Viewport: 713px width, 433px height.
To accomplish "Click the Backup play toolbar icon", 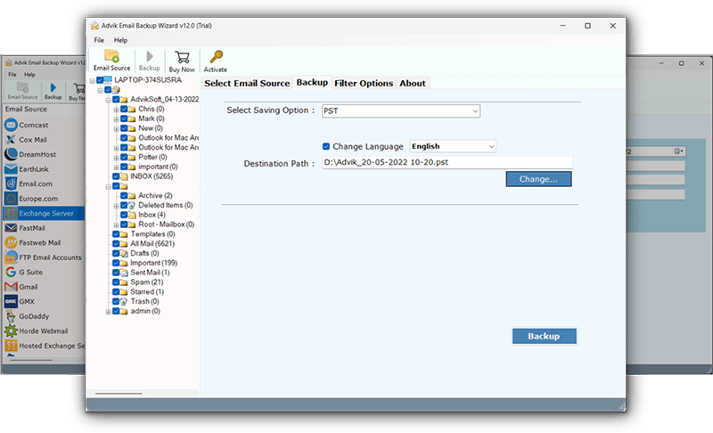I will [x=149, y=56].
